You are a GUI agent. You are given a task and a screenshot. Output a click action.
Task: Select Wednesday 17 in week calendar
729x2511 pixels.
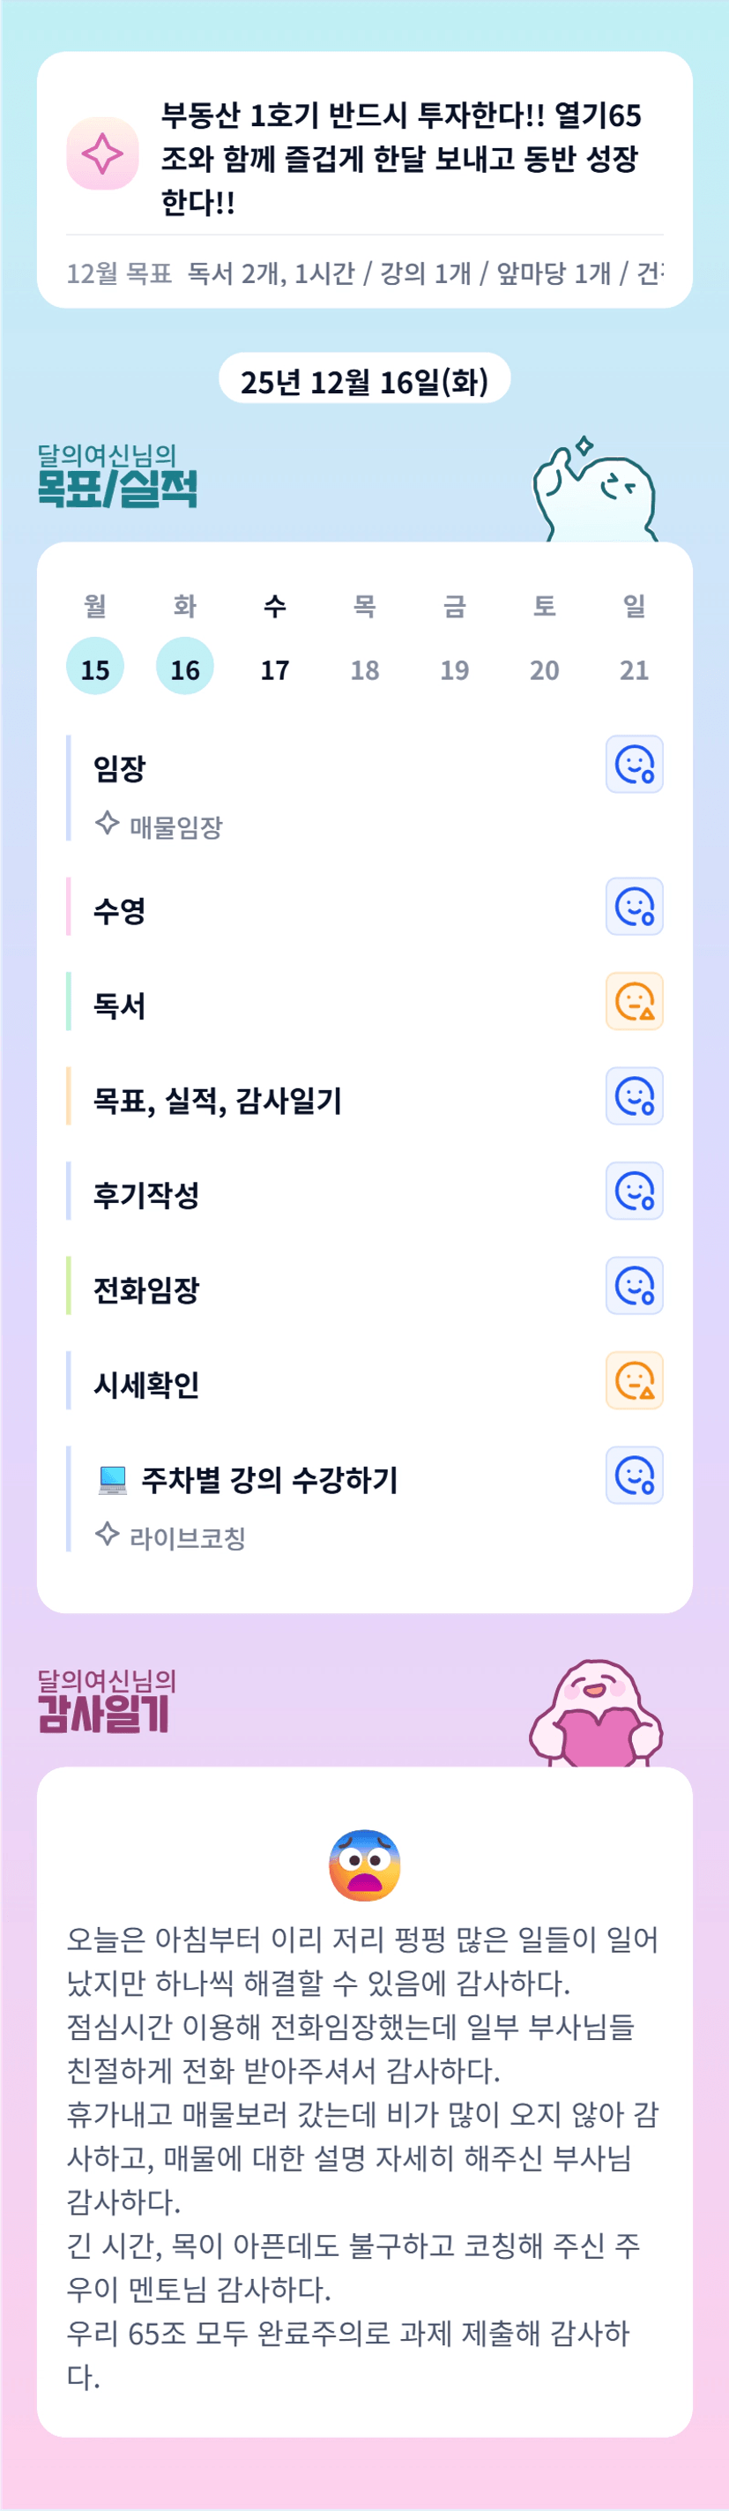coord(275,669)
